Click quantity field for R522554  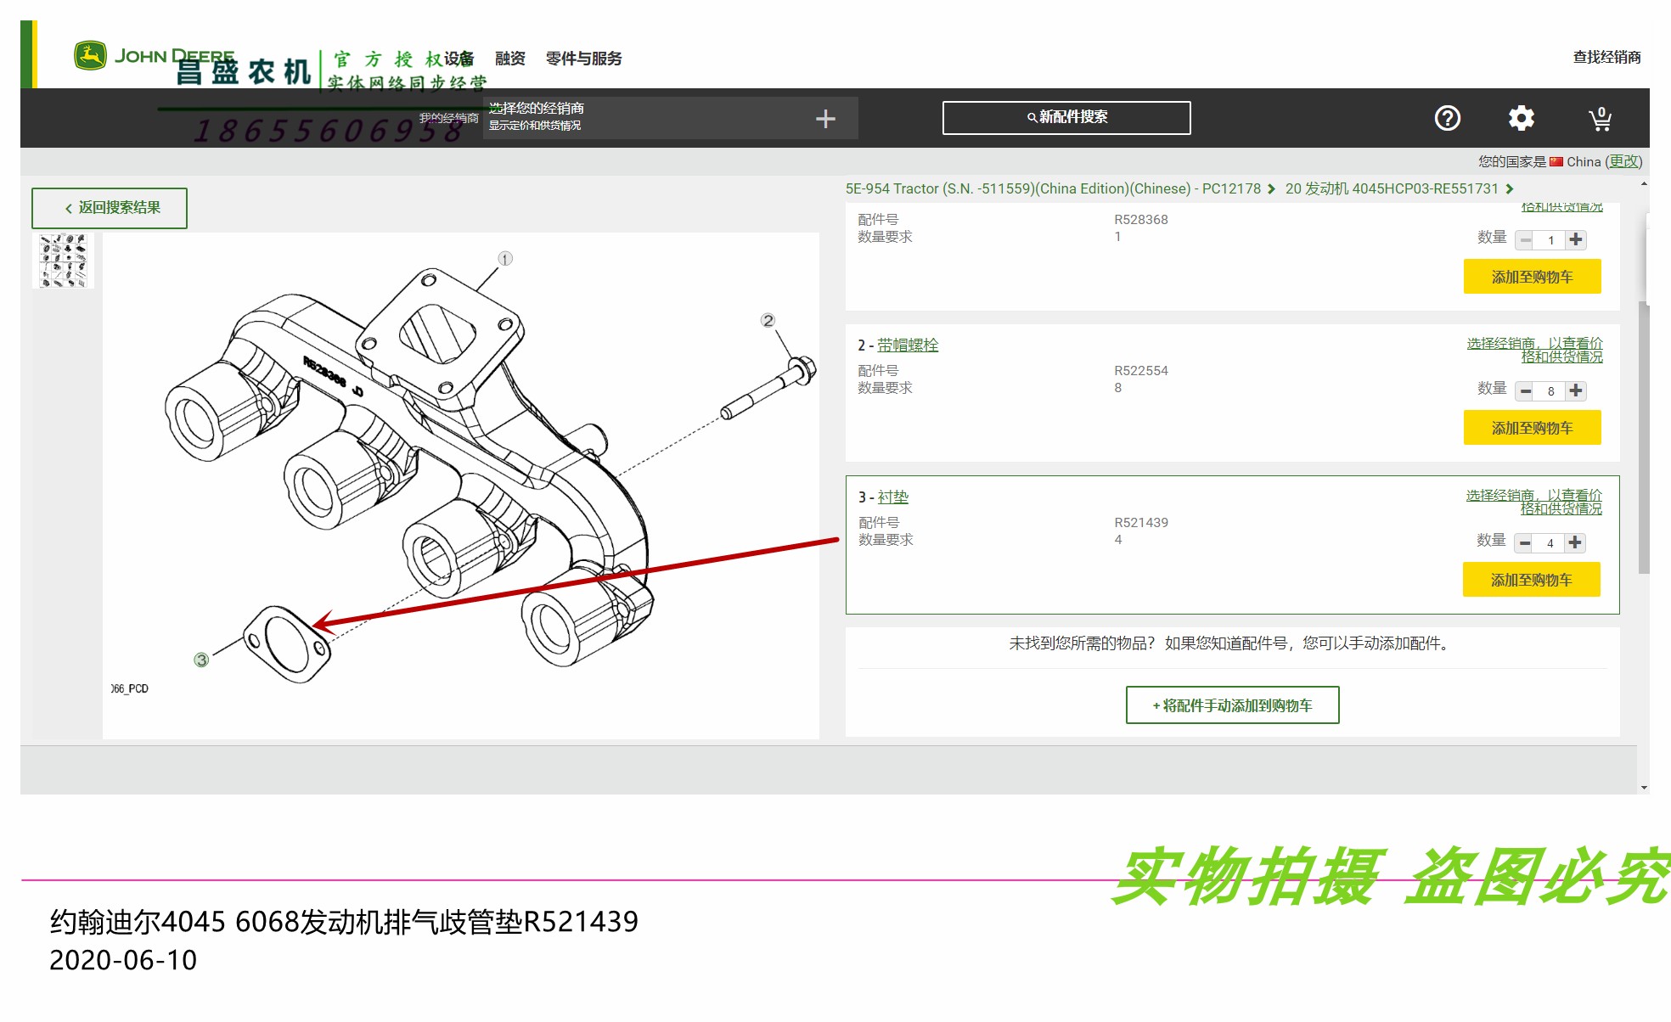point(1550,391)
